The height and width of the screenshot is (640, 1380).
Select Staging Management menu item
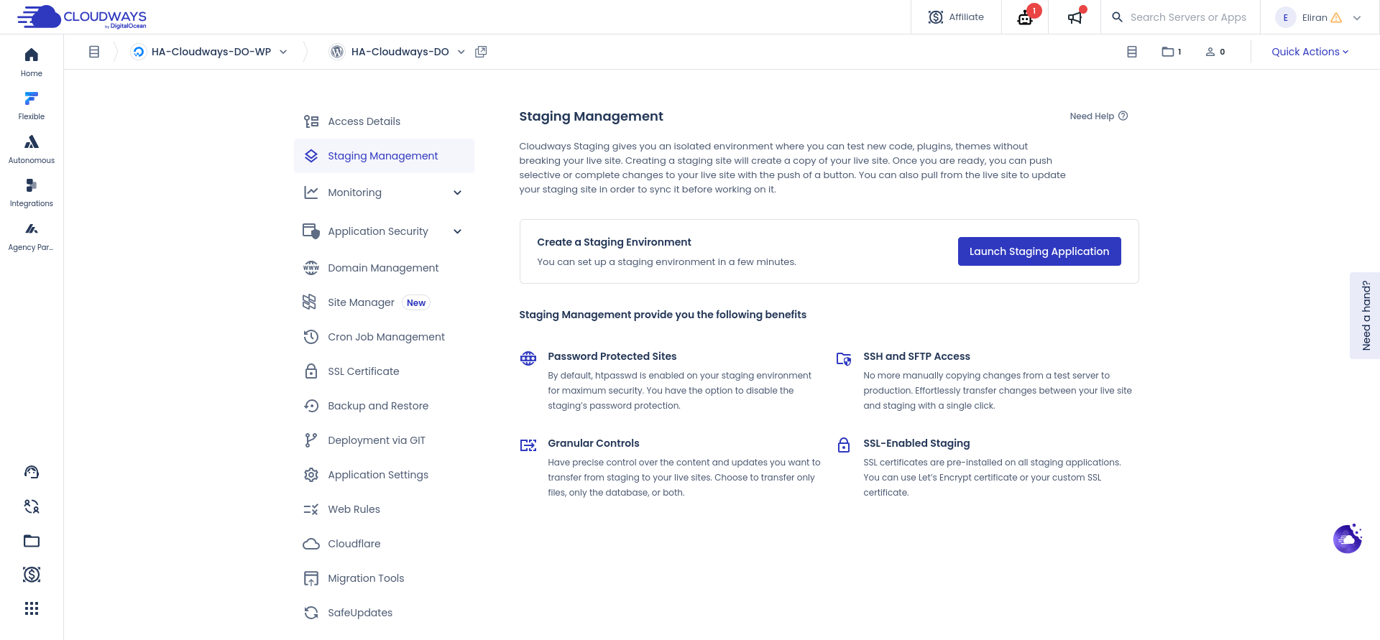[x=384, y=156]
